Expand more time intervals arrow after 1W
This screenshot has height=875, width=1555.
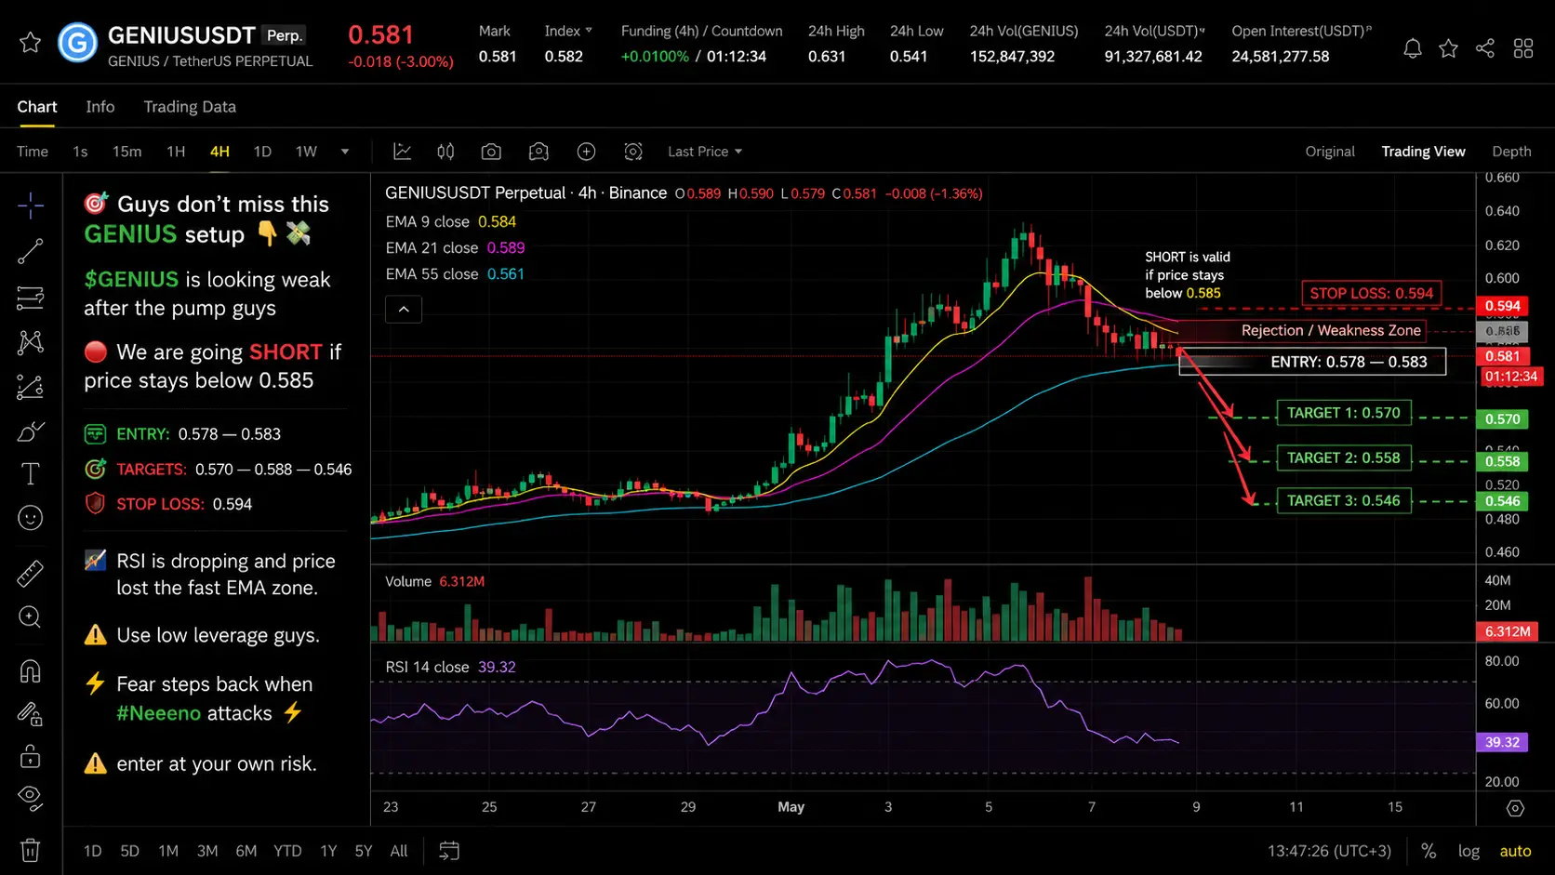click(345, 152)
